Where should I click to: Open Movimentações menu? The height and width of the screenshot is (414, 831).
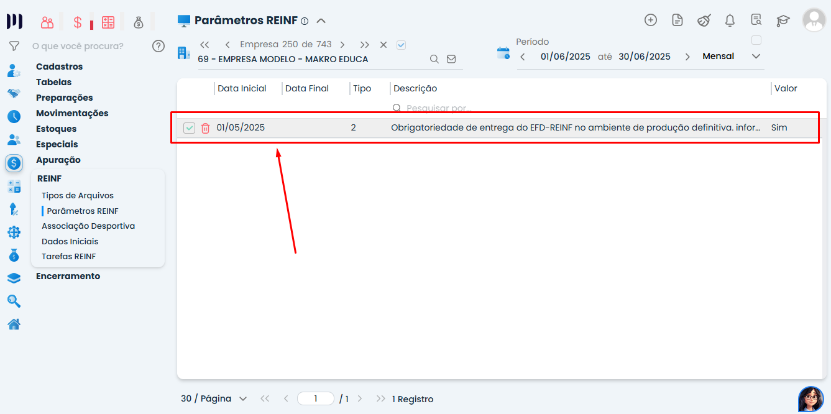(72, 113)
